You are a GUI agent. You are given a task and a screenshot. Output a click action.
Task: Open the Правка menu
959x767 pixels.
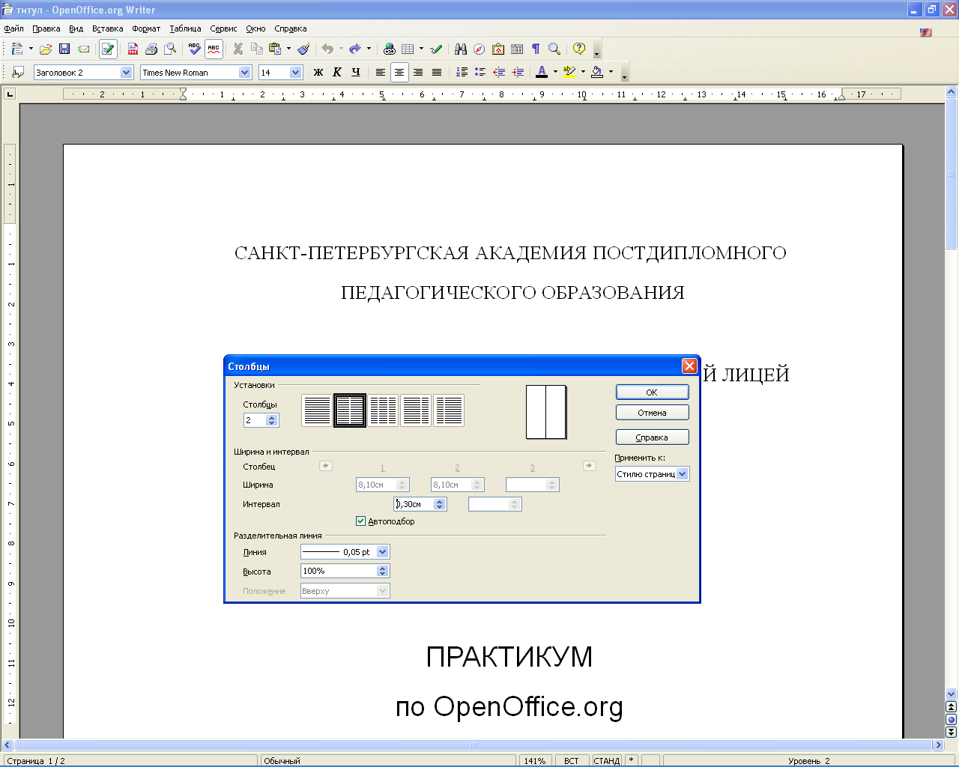[46, 28]
